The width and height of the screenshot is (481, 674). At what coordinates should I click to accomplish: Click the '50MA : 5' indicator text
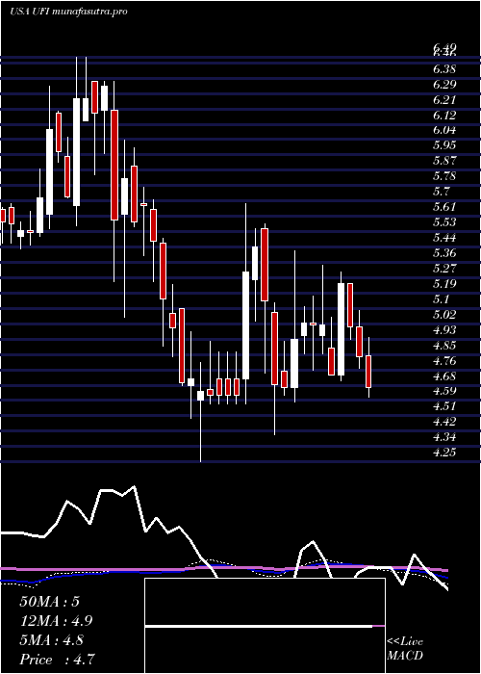pos(49,602)
